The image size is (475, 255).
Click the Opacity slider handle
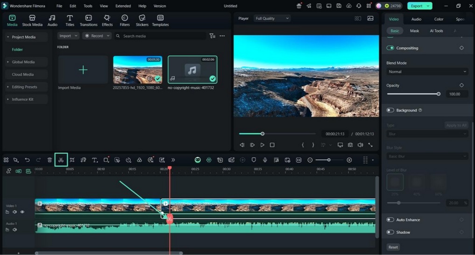[x=438, y=94]
